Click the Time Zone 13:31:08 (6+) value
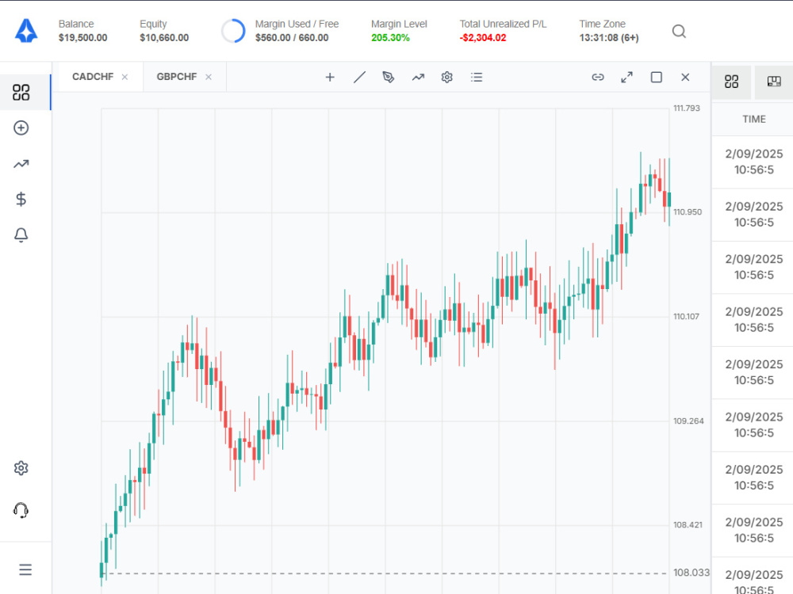The height and width of the screenshot is (594, 793). point(609,38)
